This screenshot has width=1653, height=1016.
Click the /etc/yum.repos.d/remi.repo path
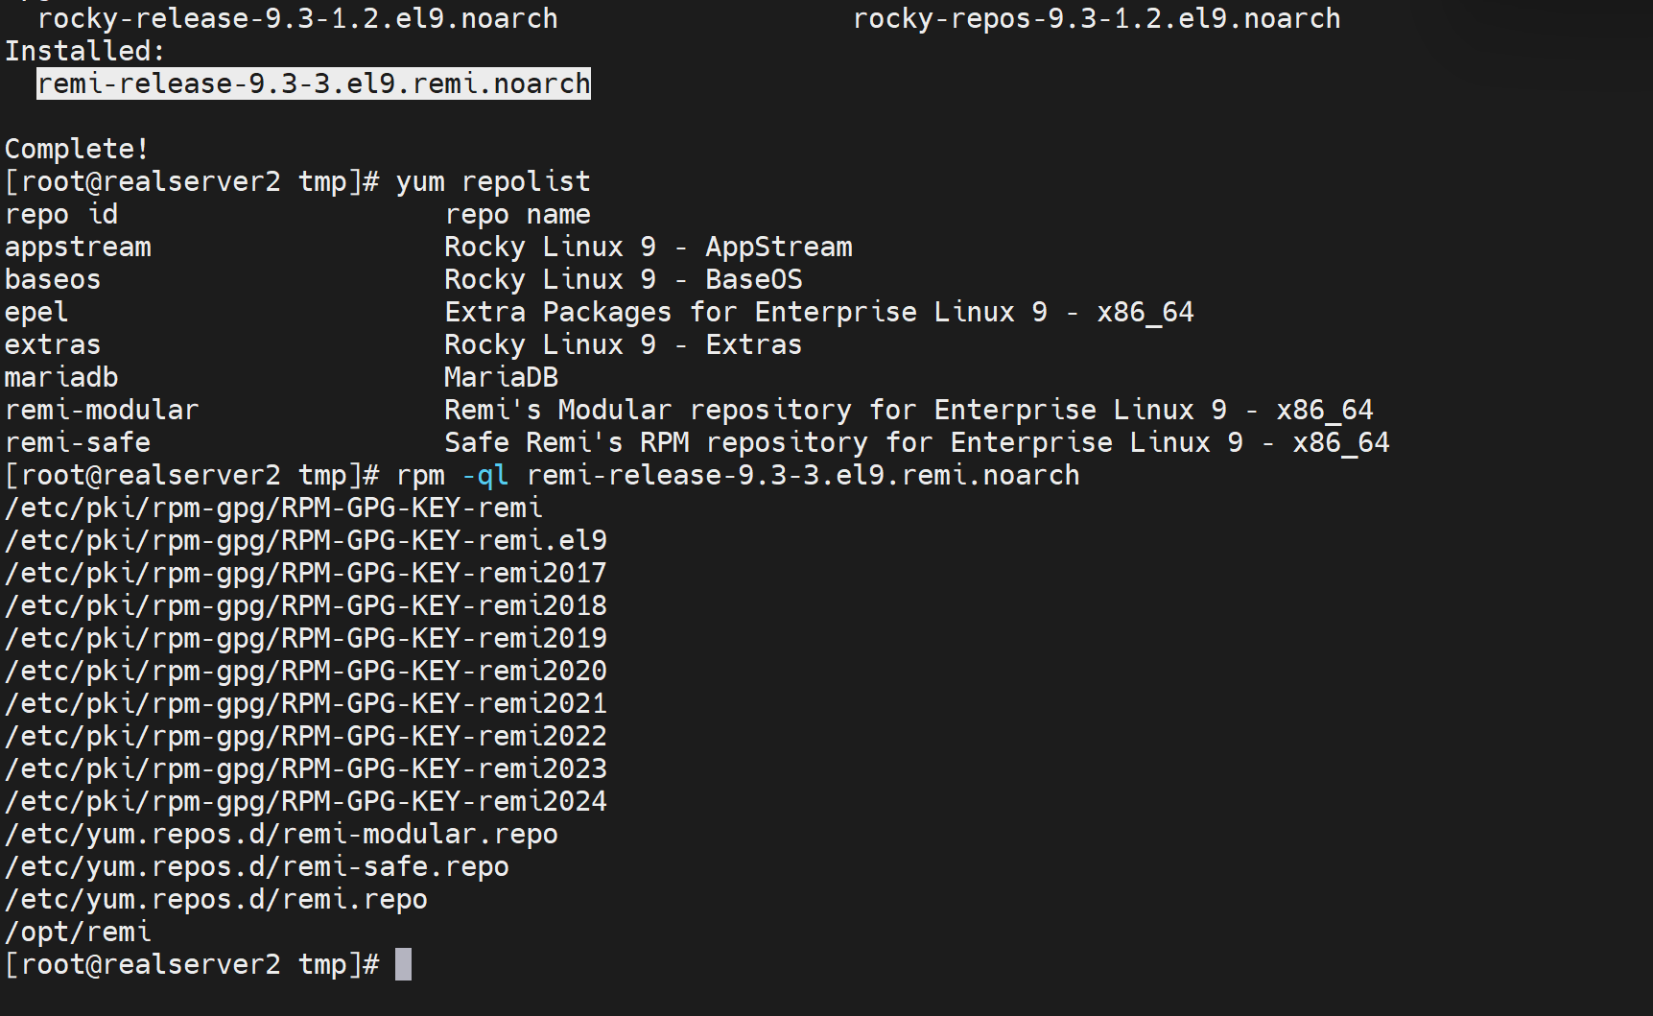[216, 900]
